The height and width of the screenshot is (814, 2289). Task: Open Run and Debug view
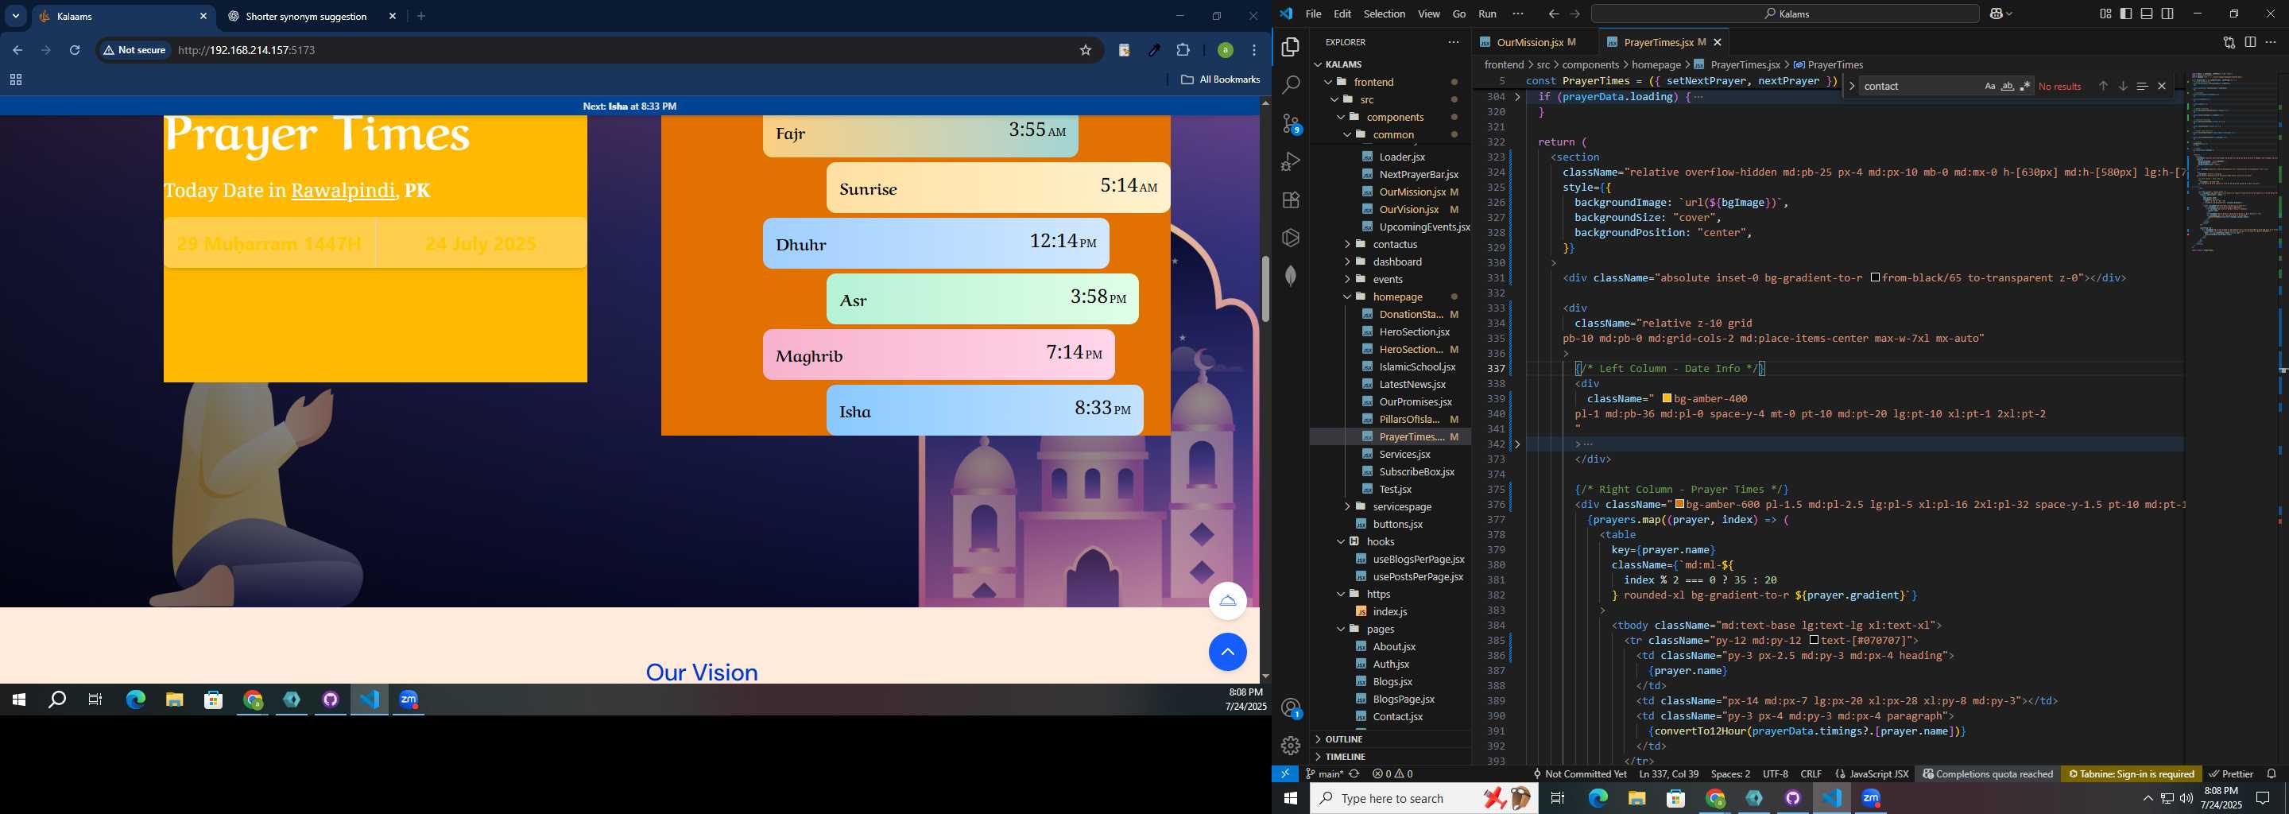pos(1290,161)
